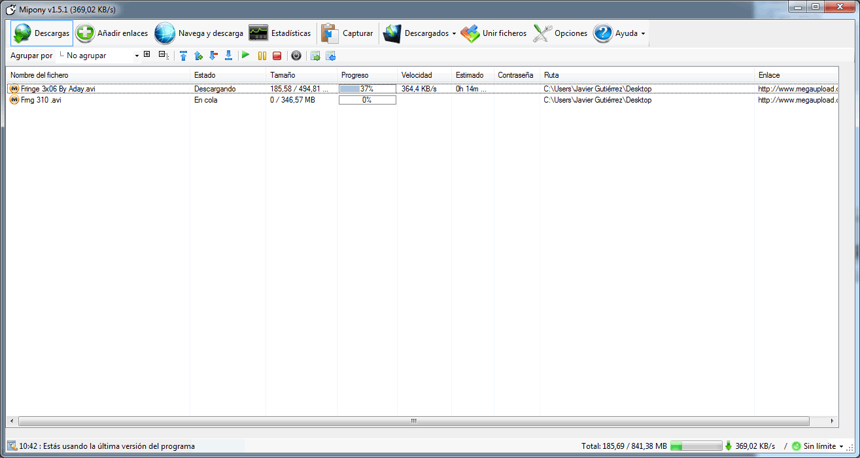Click the Ruta column header
This screenshot has height=458, width=860.
coord(647,75)
